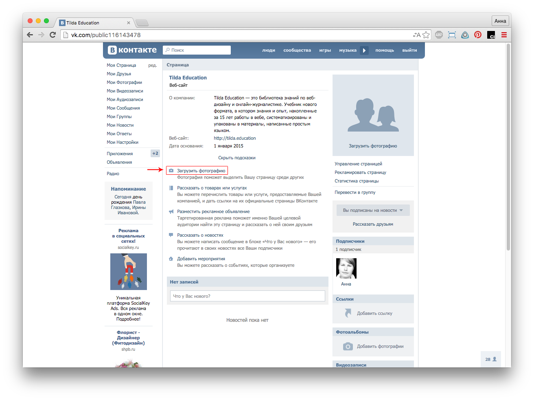Click the camera icon in Фотоальбомы
The height and width of the screenshot is (400, 534).
pos(348,346)
